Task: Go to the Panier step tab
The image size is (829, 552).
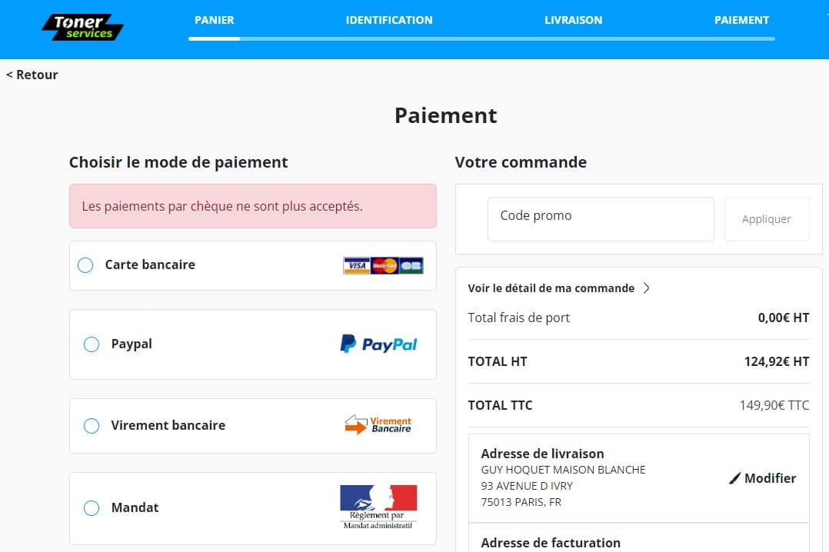Action: (x=214, y=20)
